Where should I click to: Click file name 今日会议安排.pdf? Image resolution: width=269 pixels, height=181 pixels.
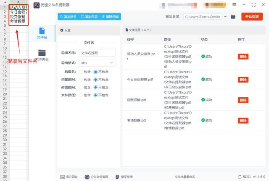coord(140,80)
